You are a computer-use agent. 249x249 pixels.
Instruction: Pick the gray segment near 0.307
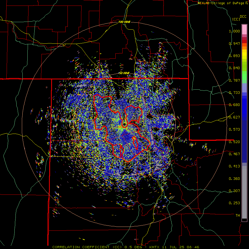coord(244,192)
